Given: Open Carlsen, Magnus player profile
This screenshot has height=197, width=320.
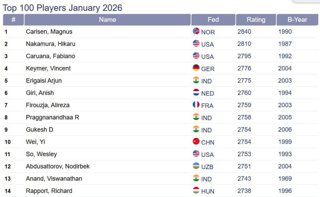Looking at the screenshot, I should [x=49, y=31].
